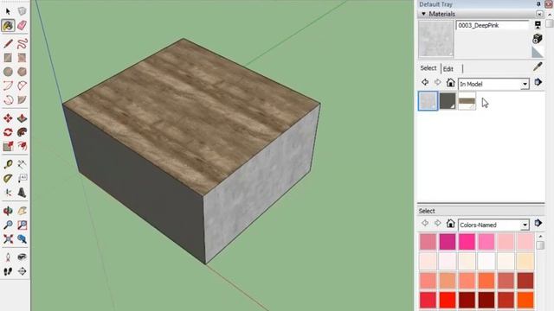Go forward in In Model browser
The width and height of the screenshot is (554, 311).
click(x=437, y=83)
